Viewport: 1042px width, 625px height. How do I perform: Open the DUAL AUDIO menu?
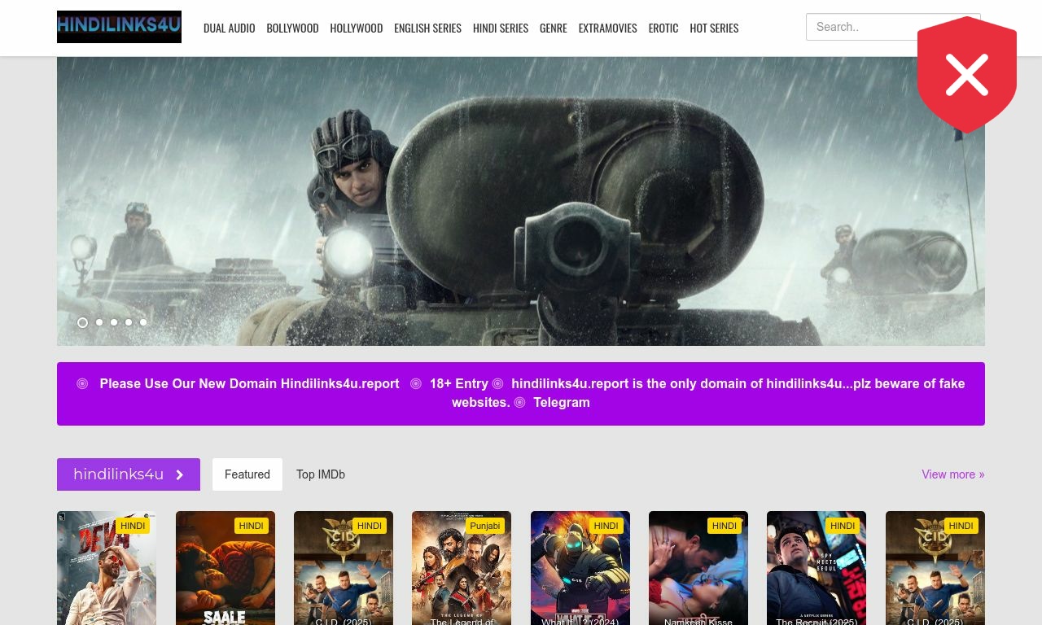pyautogui.click(x=229, y=28)
